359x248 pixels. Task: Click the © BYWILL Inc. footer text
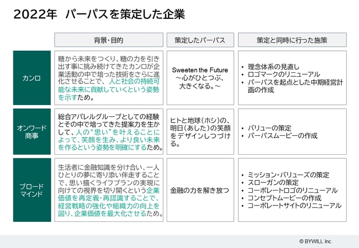[x=316, y=241]
